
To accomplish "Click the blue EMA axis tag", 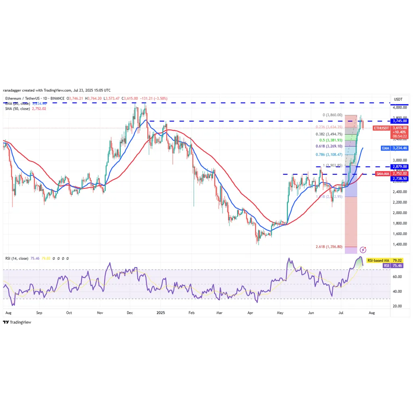I will point(386,148).
